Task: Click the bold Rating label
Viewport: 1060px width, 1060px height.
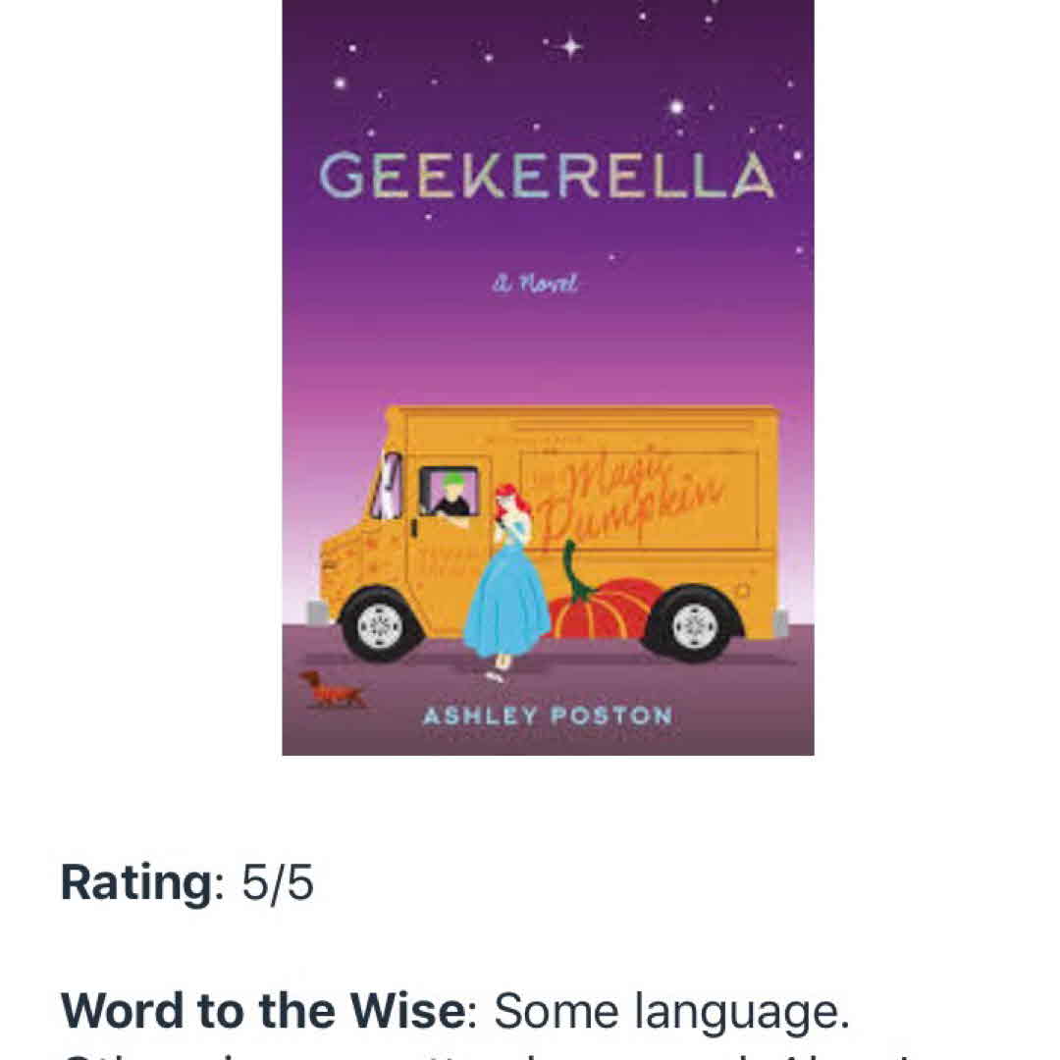Action: click(x=134, y=883)
